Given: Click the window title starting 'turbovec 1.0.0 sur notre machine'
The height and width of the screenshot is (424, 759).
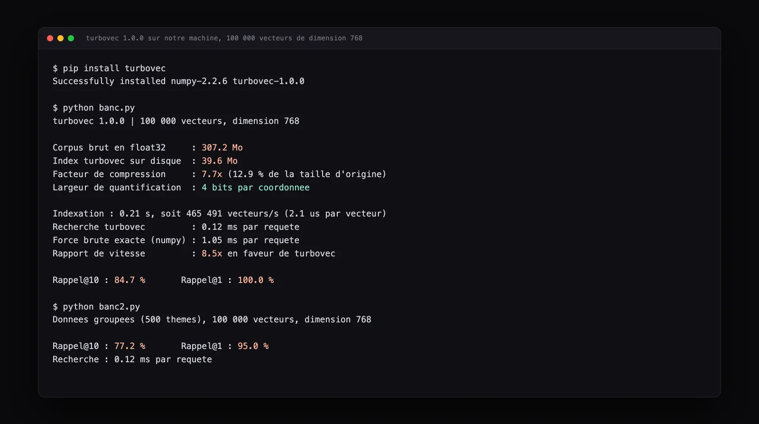Looking at the screenshot, I should 224,38.
